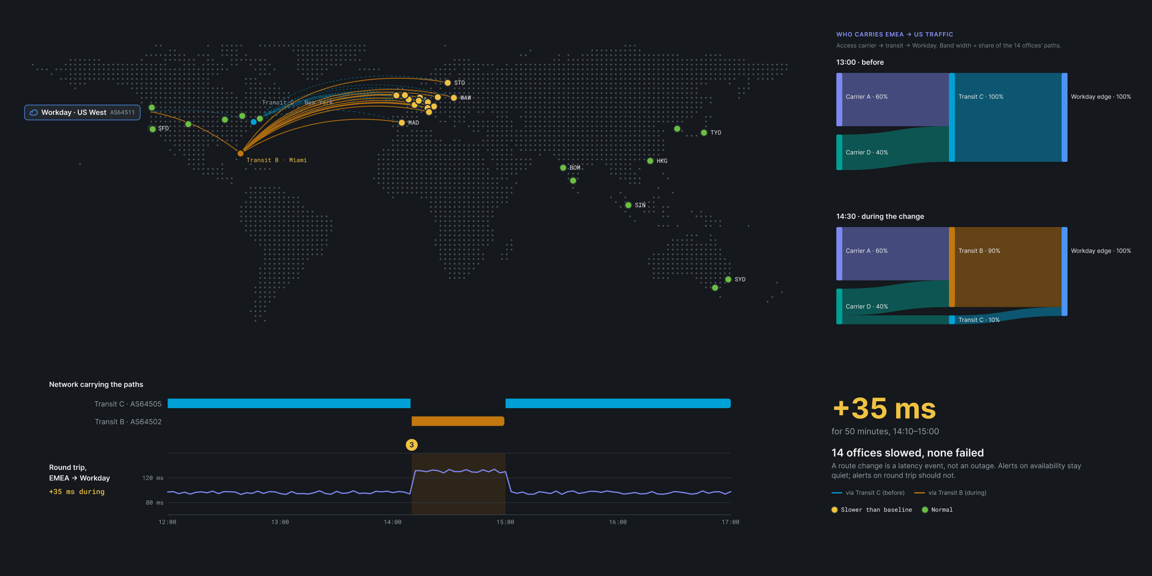Click 'via Transit C (before)' legend entry
This screenshot has height=576, width=1152.
[868, 492]
